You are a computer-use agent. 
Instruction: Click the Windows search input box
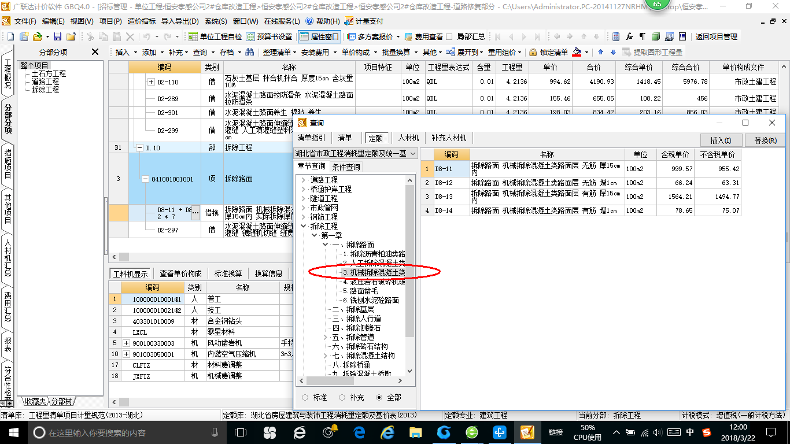(124, 432)
